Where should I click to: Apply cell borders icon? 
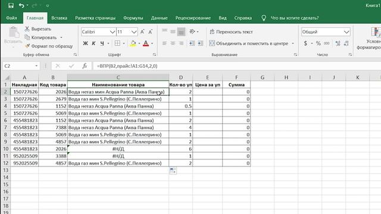[x=117, y=43]
